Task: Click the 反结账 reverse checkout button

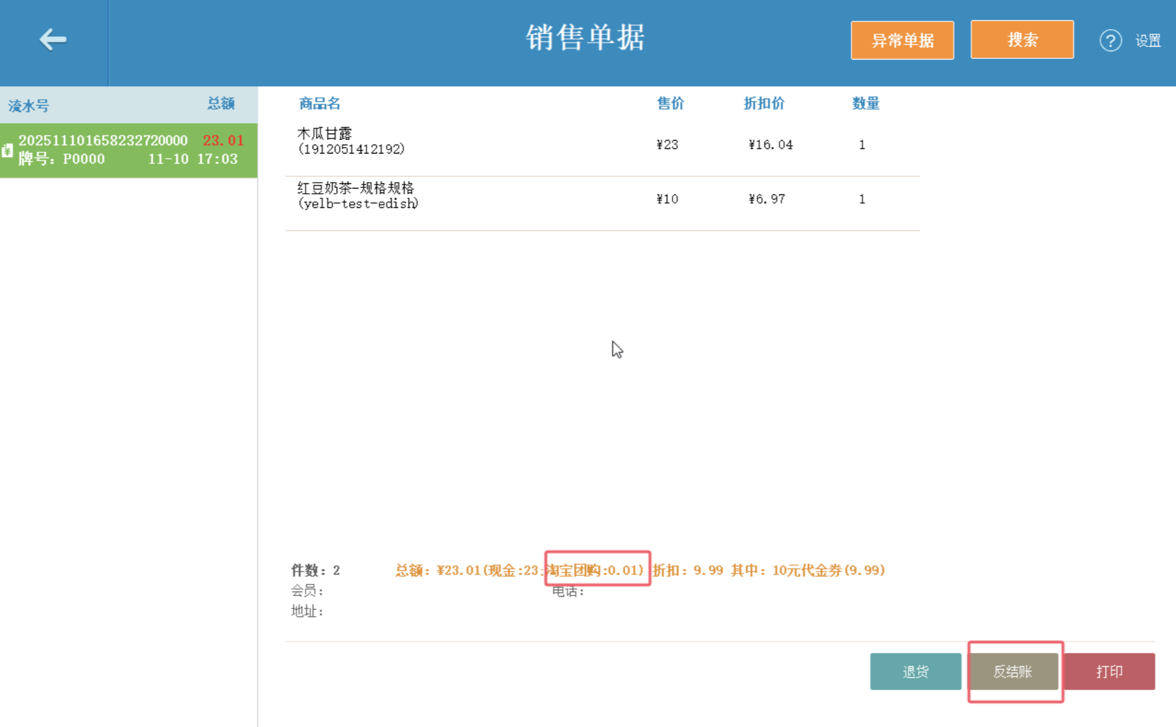Action: coord(1013,671)
